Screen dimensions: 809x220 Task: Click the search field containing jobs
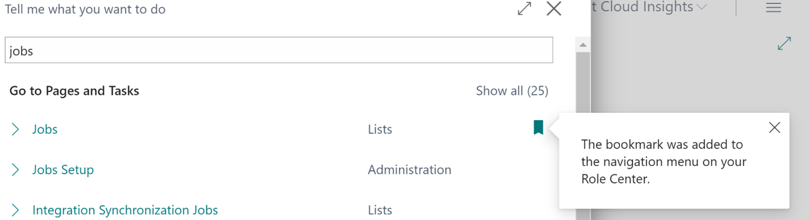(x=279, y=50)
